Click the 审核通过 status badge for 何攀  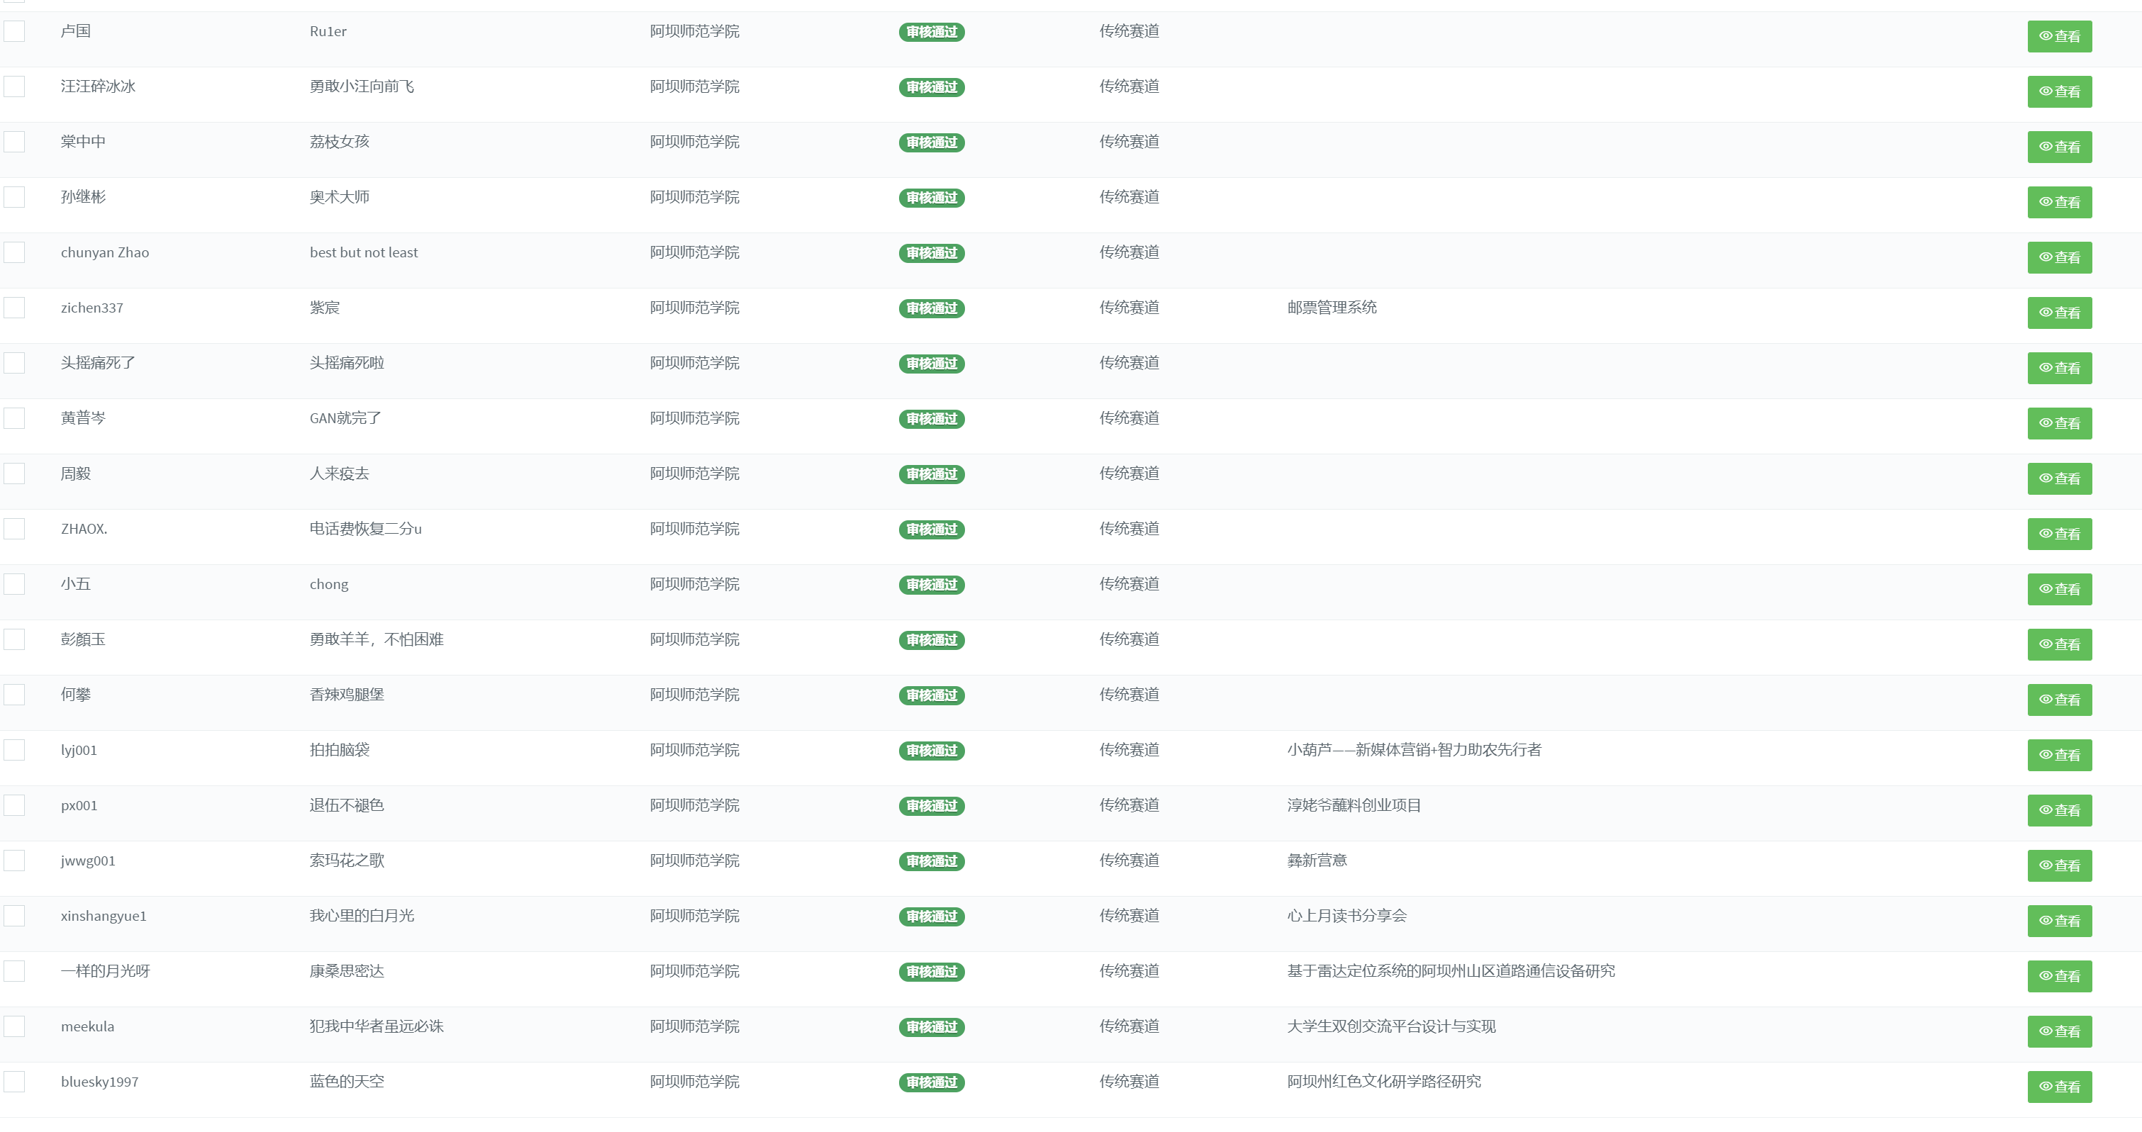click(x=931, y=695)
